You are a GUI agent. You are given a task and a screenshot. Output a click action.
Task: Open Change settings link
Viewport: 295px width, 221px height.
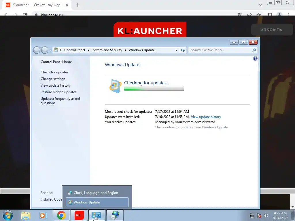(x=53, y=79)
